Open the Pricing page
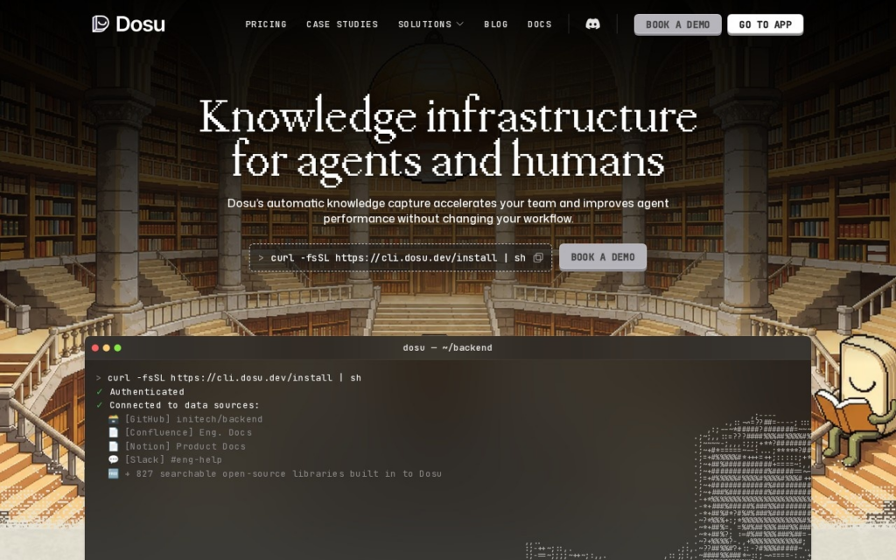 pos(266,24)
